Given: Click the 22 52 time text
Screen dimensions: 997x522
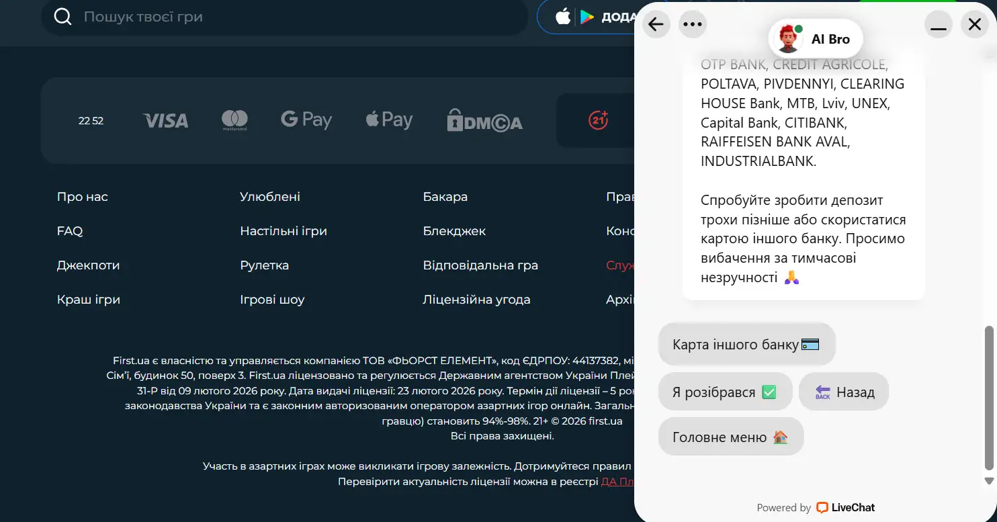Looking at the screenshot, I should coord(91,121).
